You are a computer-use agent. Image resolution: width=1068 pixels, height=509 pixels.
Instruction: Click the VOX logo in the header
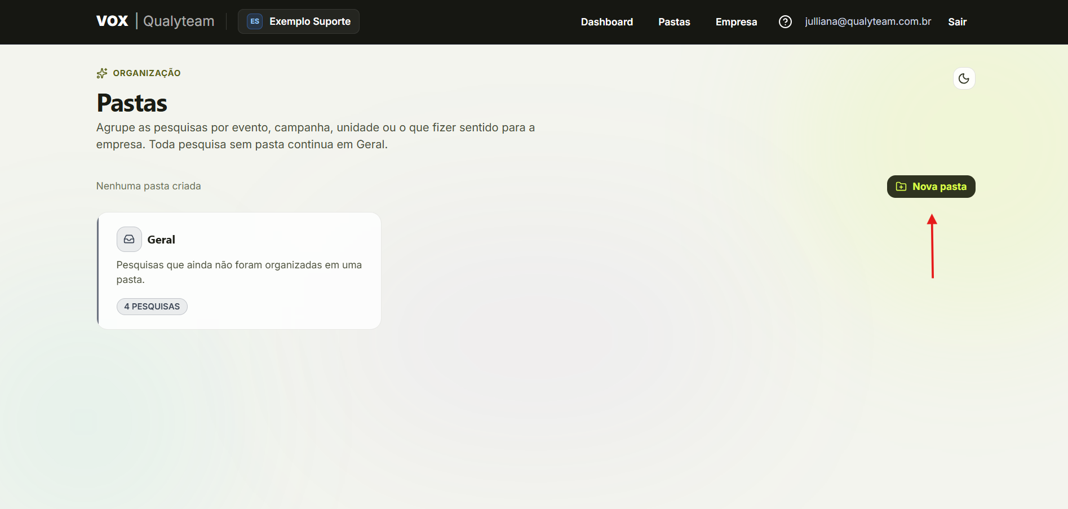(x=112, y=21)
